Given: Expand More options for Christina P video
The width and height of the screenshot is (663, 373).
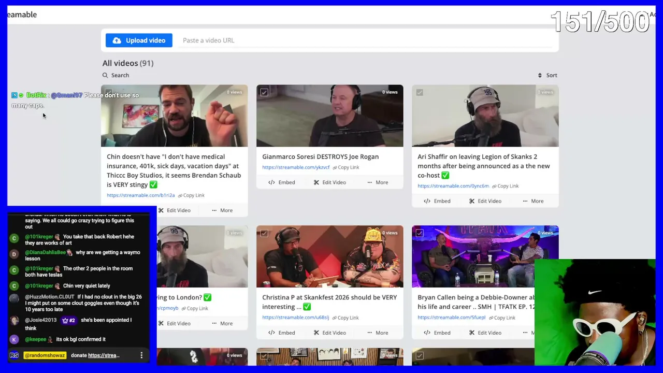Looking at the screenshot, I should (377, 333).
